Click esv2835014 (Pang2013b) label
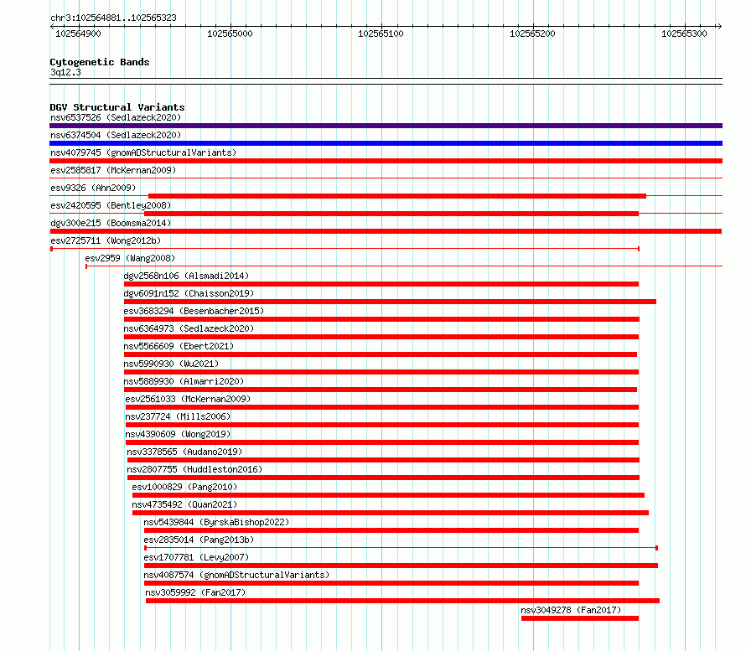The width and height of the screenshot is (746, 651). (199, 540)
